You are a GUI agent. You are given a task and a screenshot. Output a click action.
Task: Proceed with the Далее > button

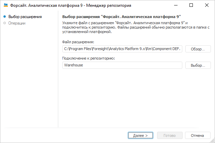tap(140, 135)
